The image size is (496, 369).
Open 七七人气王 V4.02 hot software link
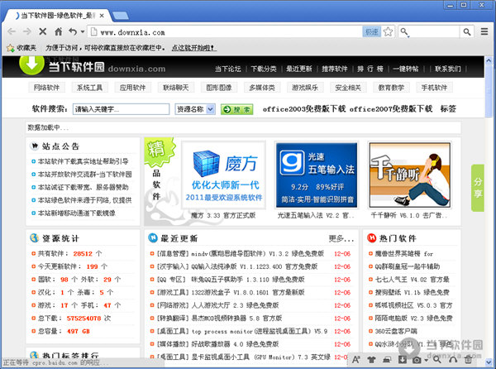coord(412,280)
